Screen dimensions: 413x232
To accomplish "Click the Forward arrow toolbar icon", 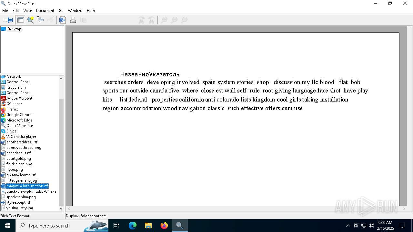I will [x=51, y=20].
